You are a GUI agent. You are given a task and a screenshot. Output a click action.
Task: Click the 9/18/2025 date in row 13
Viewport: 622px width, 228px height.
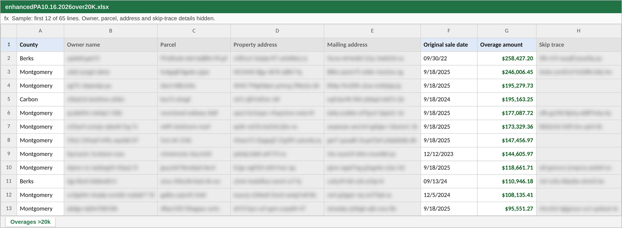[x=449, y=209]
